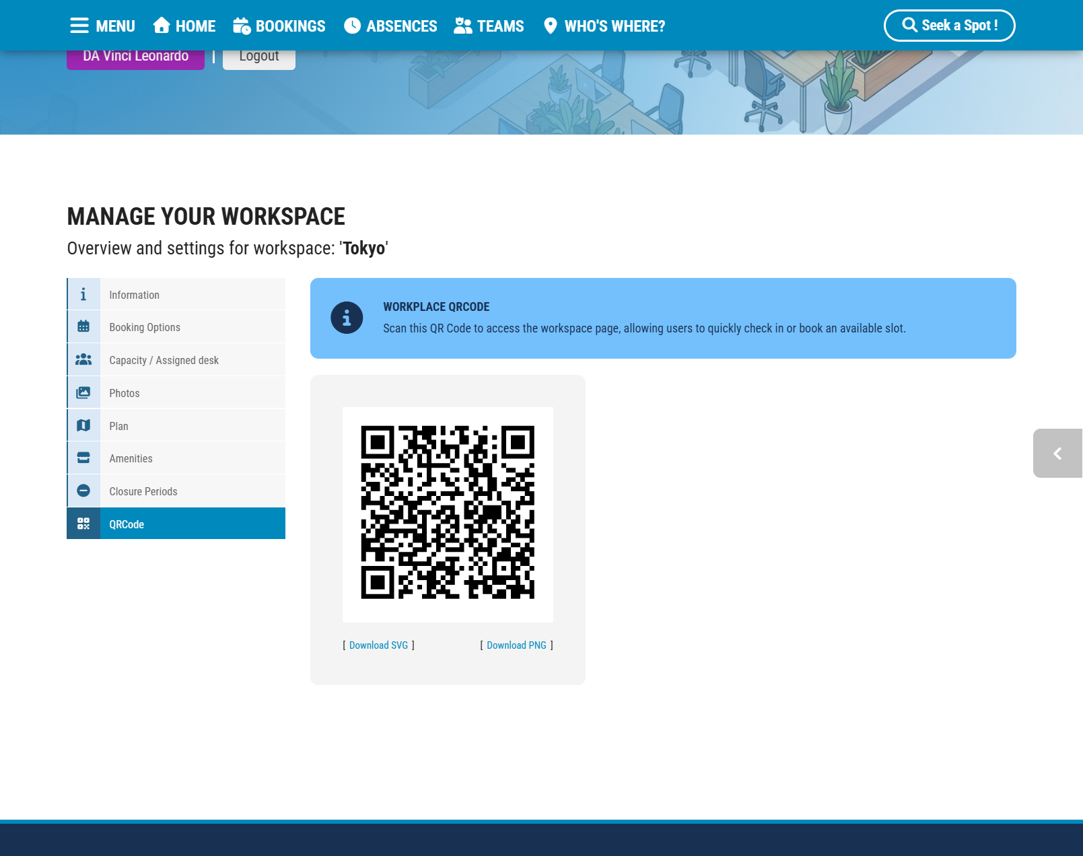Image resolution: width=1083 pixels, height=856 pixels.
Task: Open the Photos sidebar section
Action: [176, 393]
